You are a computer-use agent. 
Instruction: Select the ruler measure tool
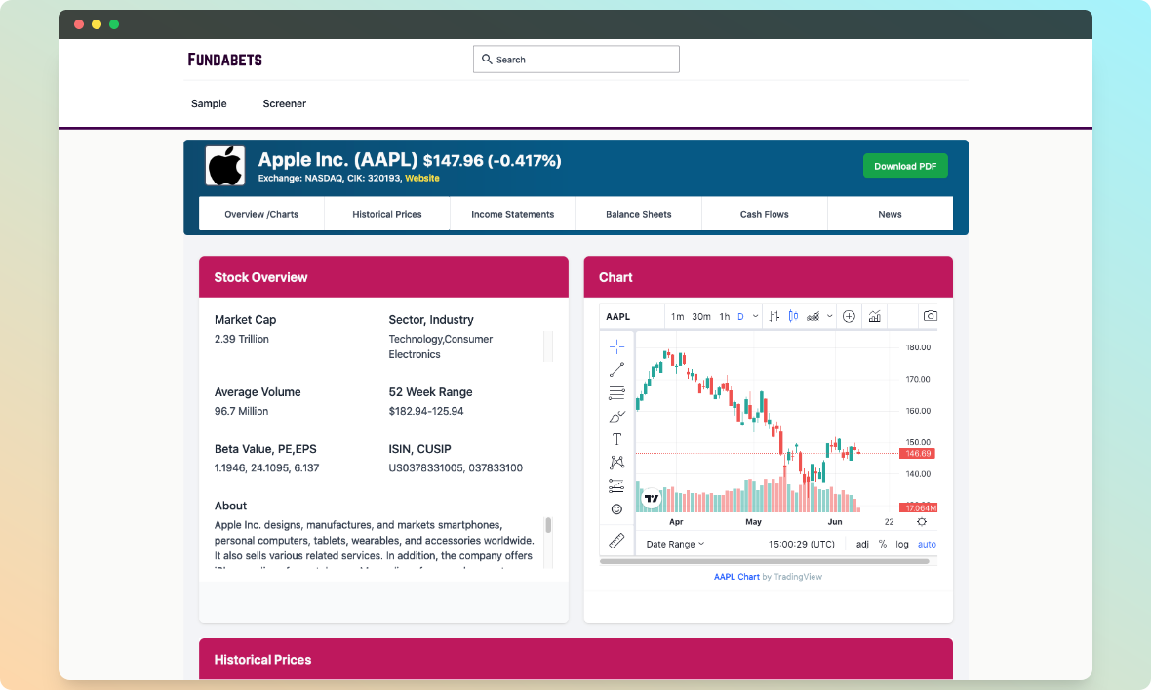(616, 541)
